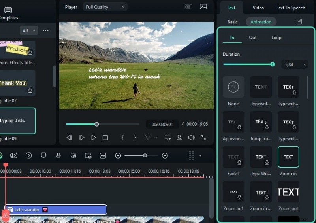316x223 pixels.
Task: Stop the video playback
Action: pyautogui.click(x=105, y=138)
